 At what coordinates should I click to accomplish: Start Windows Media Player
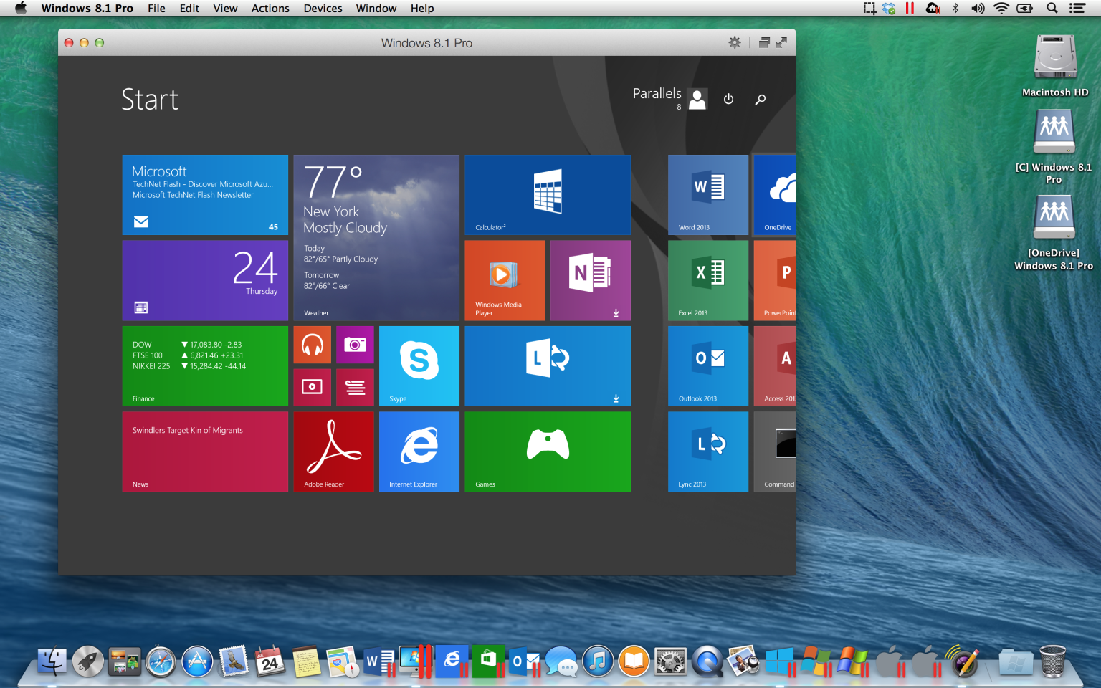tap(505, 280)
